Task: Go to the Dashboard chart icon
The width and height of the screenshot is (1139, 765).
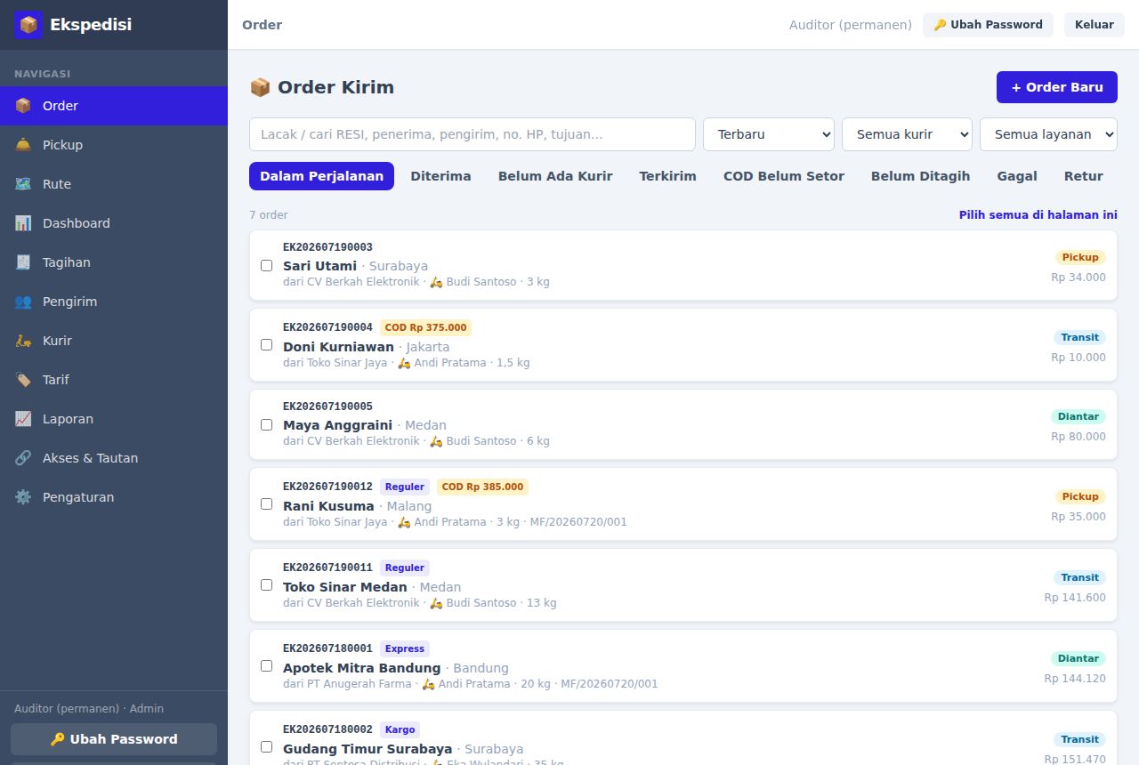Action: coord(23,223)
